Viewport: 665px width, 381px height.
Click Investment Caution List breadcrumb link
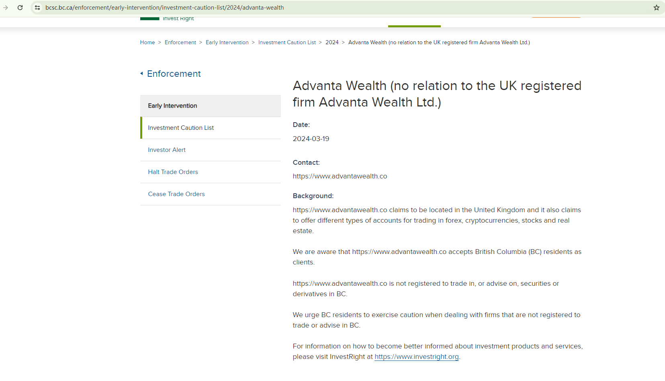[x=287, y=43]
